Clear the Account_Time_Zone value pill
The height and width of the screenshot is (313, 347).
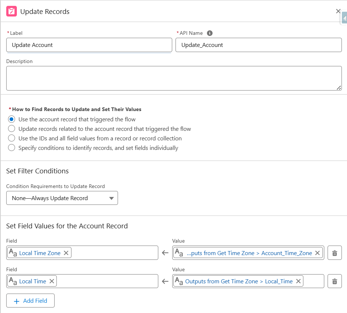(x=318, y=253)
